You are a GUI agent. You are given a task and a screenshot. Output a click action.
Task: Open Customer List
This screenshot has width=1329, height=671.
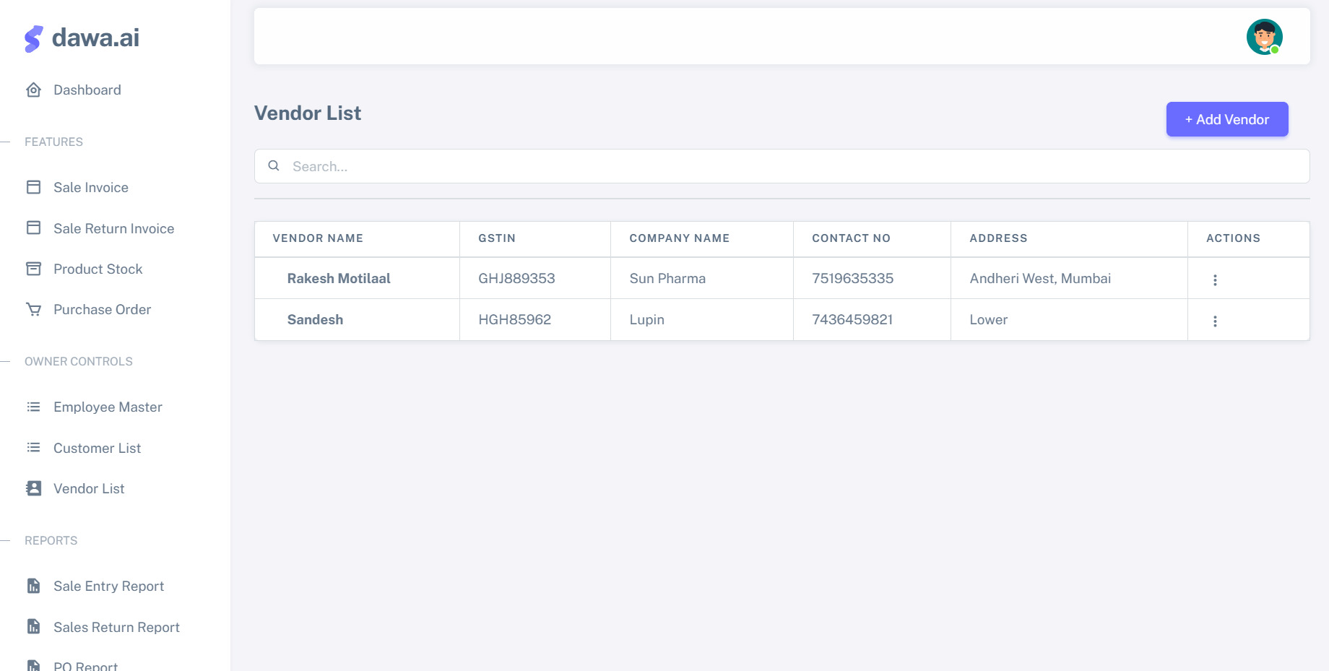98,448
